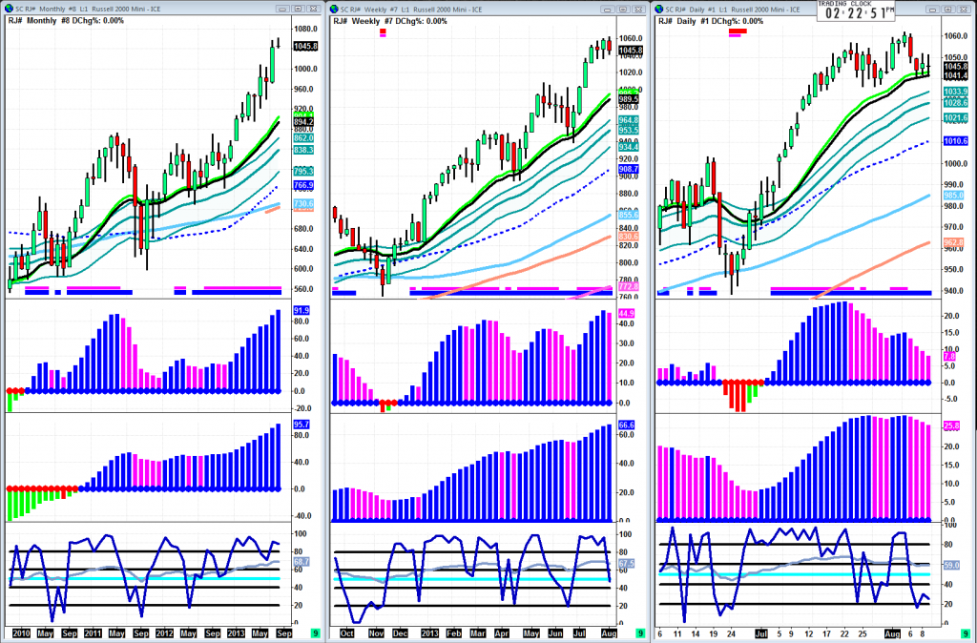
Task: Click the green 9 box under the Monthly chart
Action: (316, 633)
